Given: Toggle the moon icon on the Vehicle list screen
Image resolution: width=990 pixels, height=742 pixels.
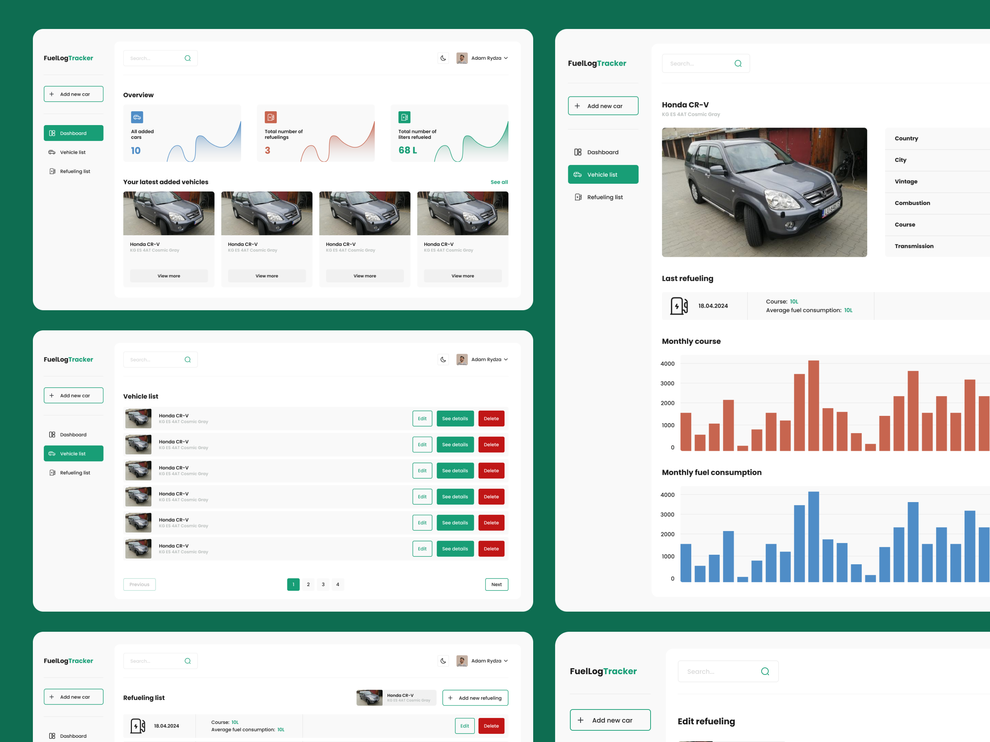Looking at the screenshot, I should pos(443,359).
